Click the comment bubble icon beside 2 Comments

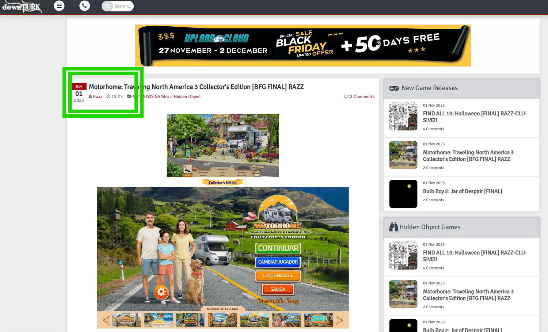coord(346,96)
